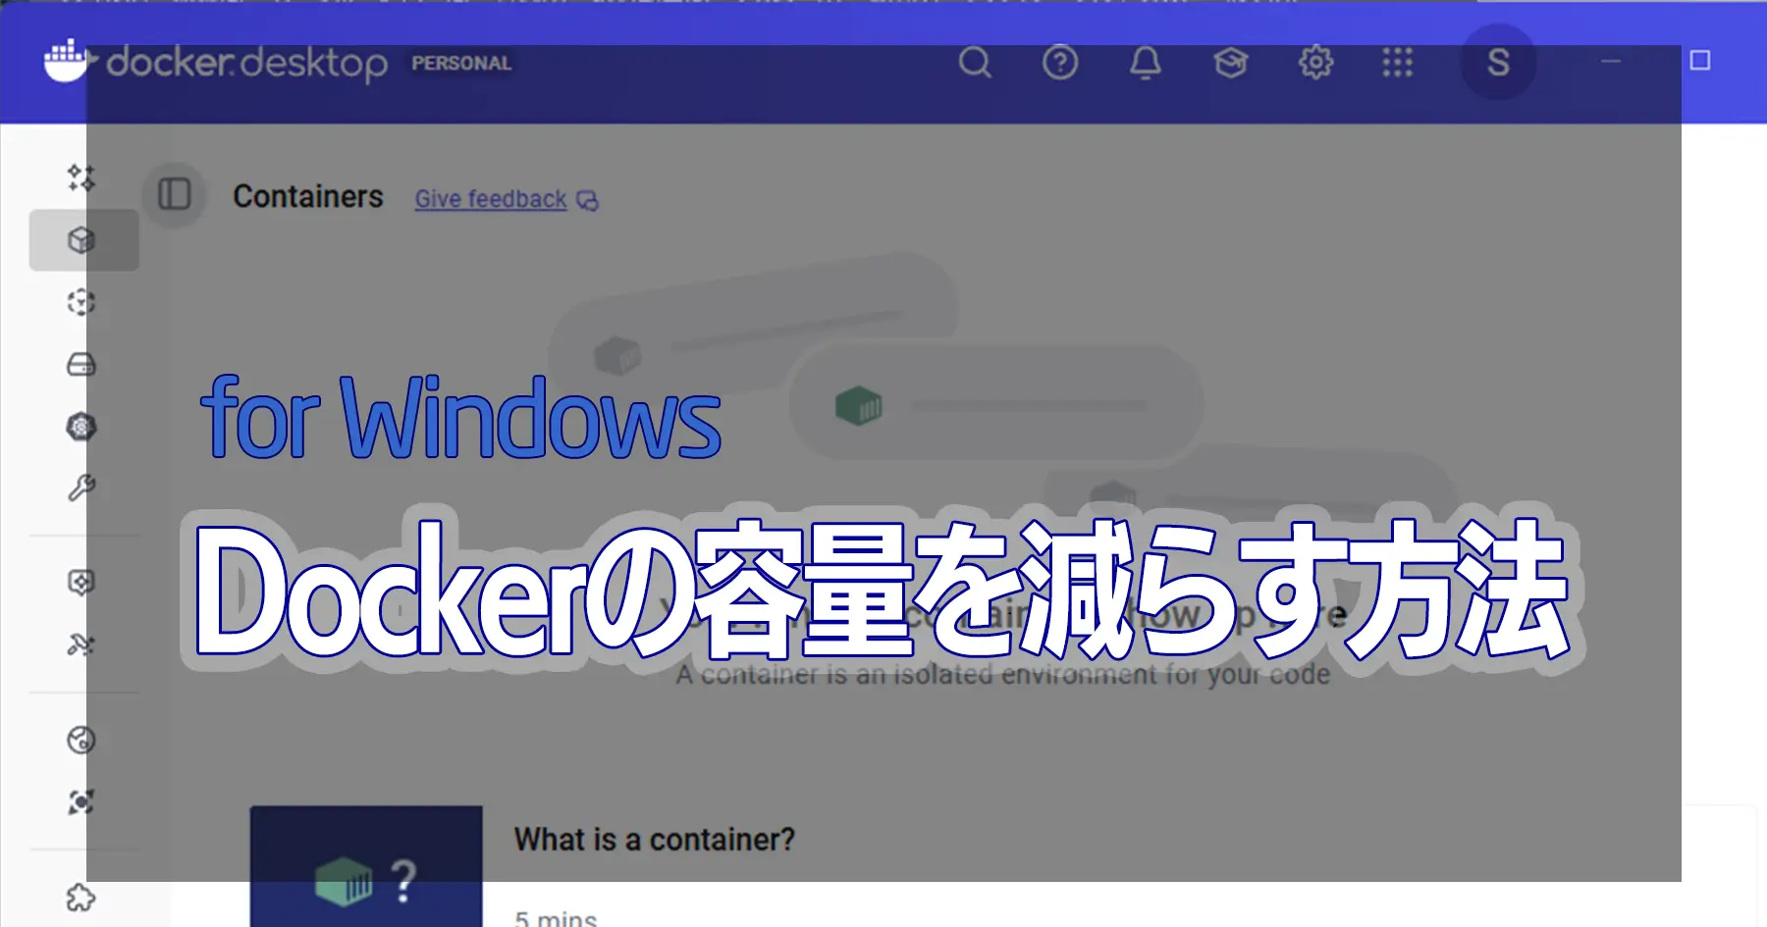The width and height of the screenshot is (1767, 927).
Task: Select the Images icon in the sidebar
Action: 83,301
